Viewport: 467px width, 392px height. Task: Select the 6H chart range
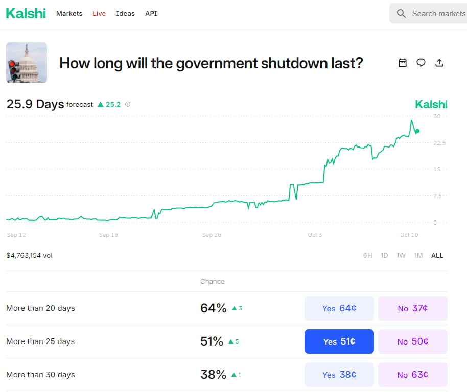point(367,255)
